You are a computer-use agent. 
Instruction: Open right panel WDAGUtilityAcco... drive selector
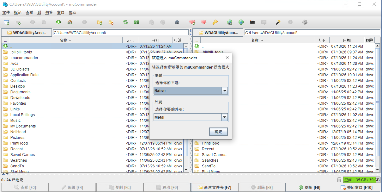[218, 33]
